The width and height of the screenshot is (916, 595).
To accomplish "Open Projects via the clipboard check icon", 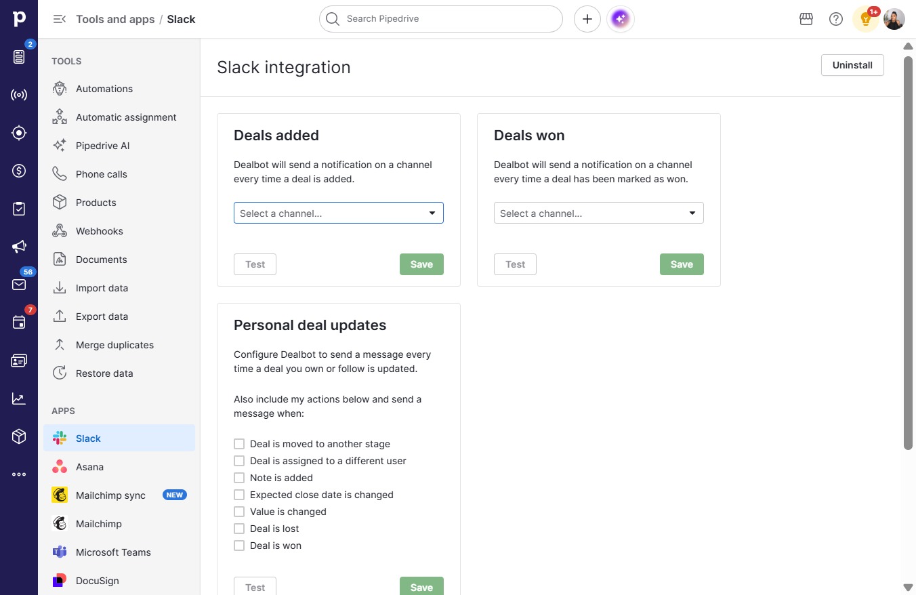I will [19, 209].
